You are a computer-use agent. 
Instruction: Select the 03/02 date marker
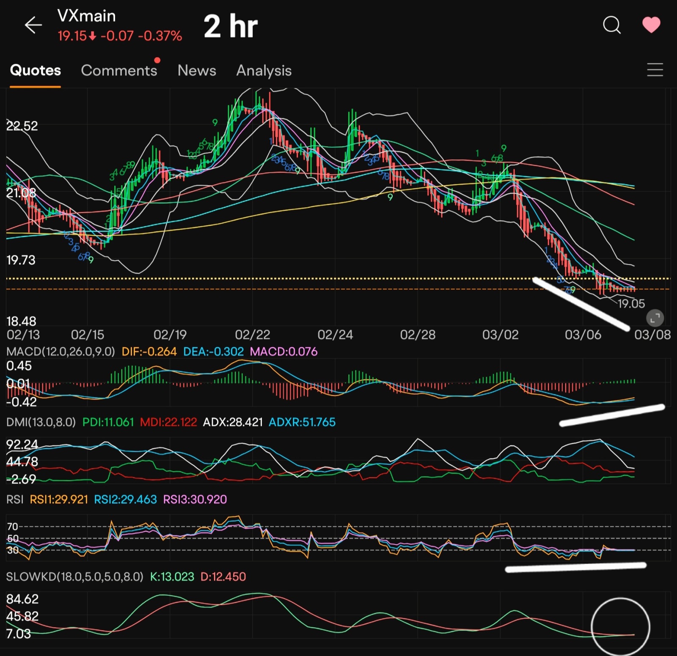(x=501, y=335)
